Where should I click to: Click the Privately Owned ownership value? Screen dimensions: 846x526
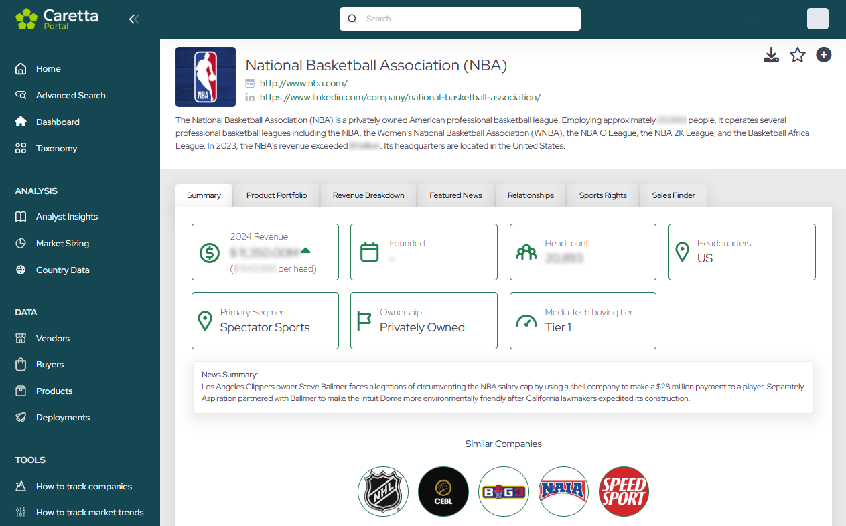[x=422, y=327]
